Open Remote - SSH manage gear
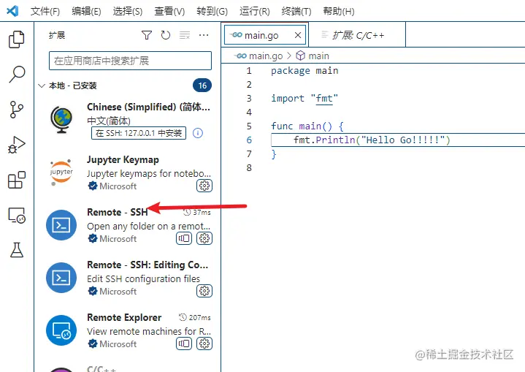This screenshot has width=525, height=372. pos(204,238)
